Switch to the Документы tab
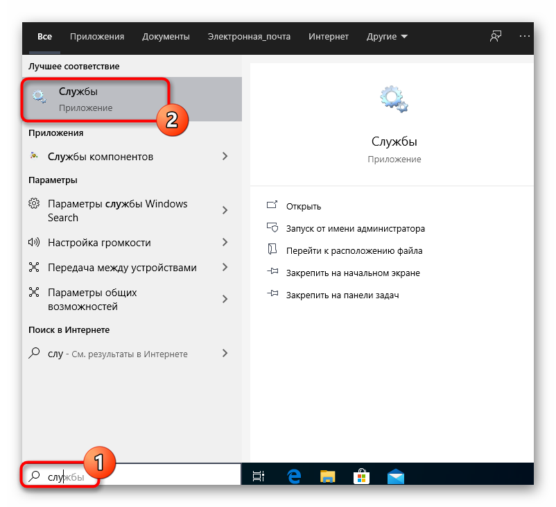The width and height of the screenshot is (556, 507). [x=166, y=37]
